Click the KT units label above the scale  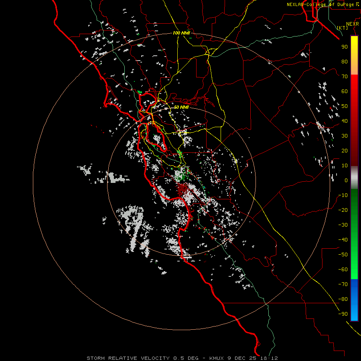(x=343, y=28)
